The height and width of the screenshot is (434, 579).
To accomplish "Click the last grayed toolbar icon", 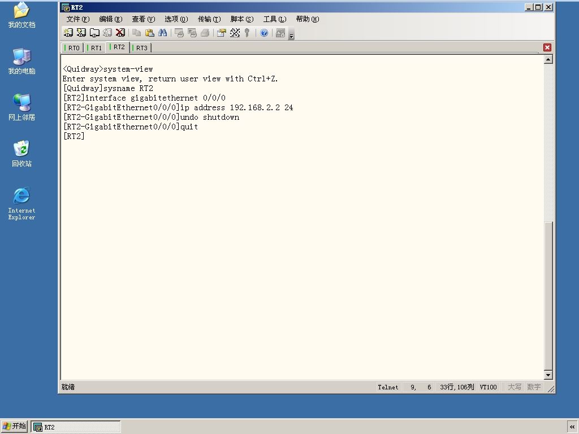I will [x=280, y=33].
